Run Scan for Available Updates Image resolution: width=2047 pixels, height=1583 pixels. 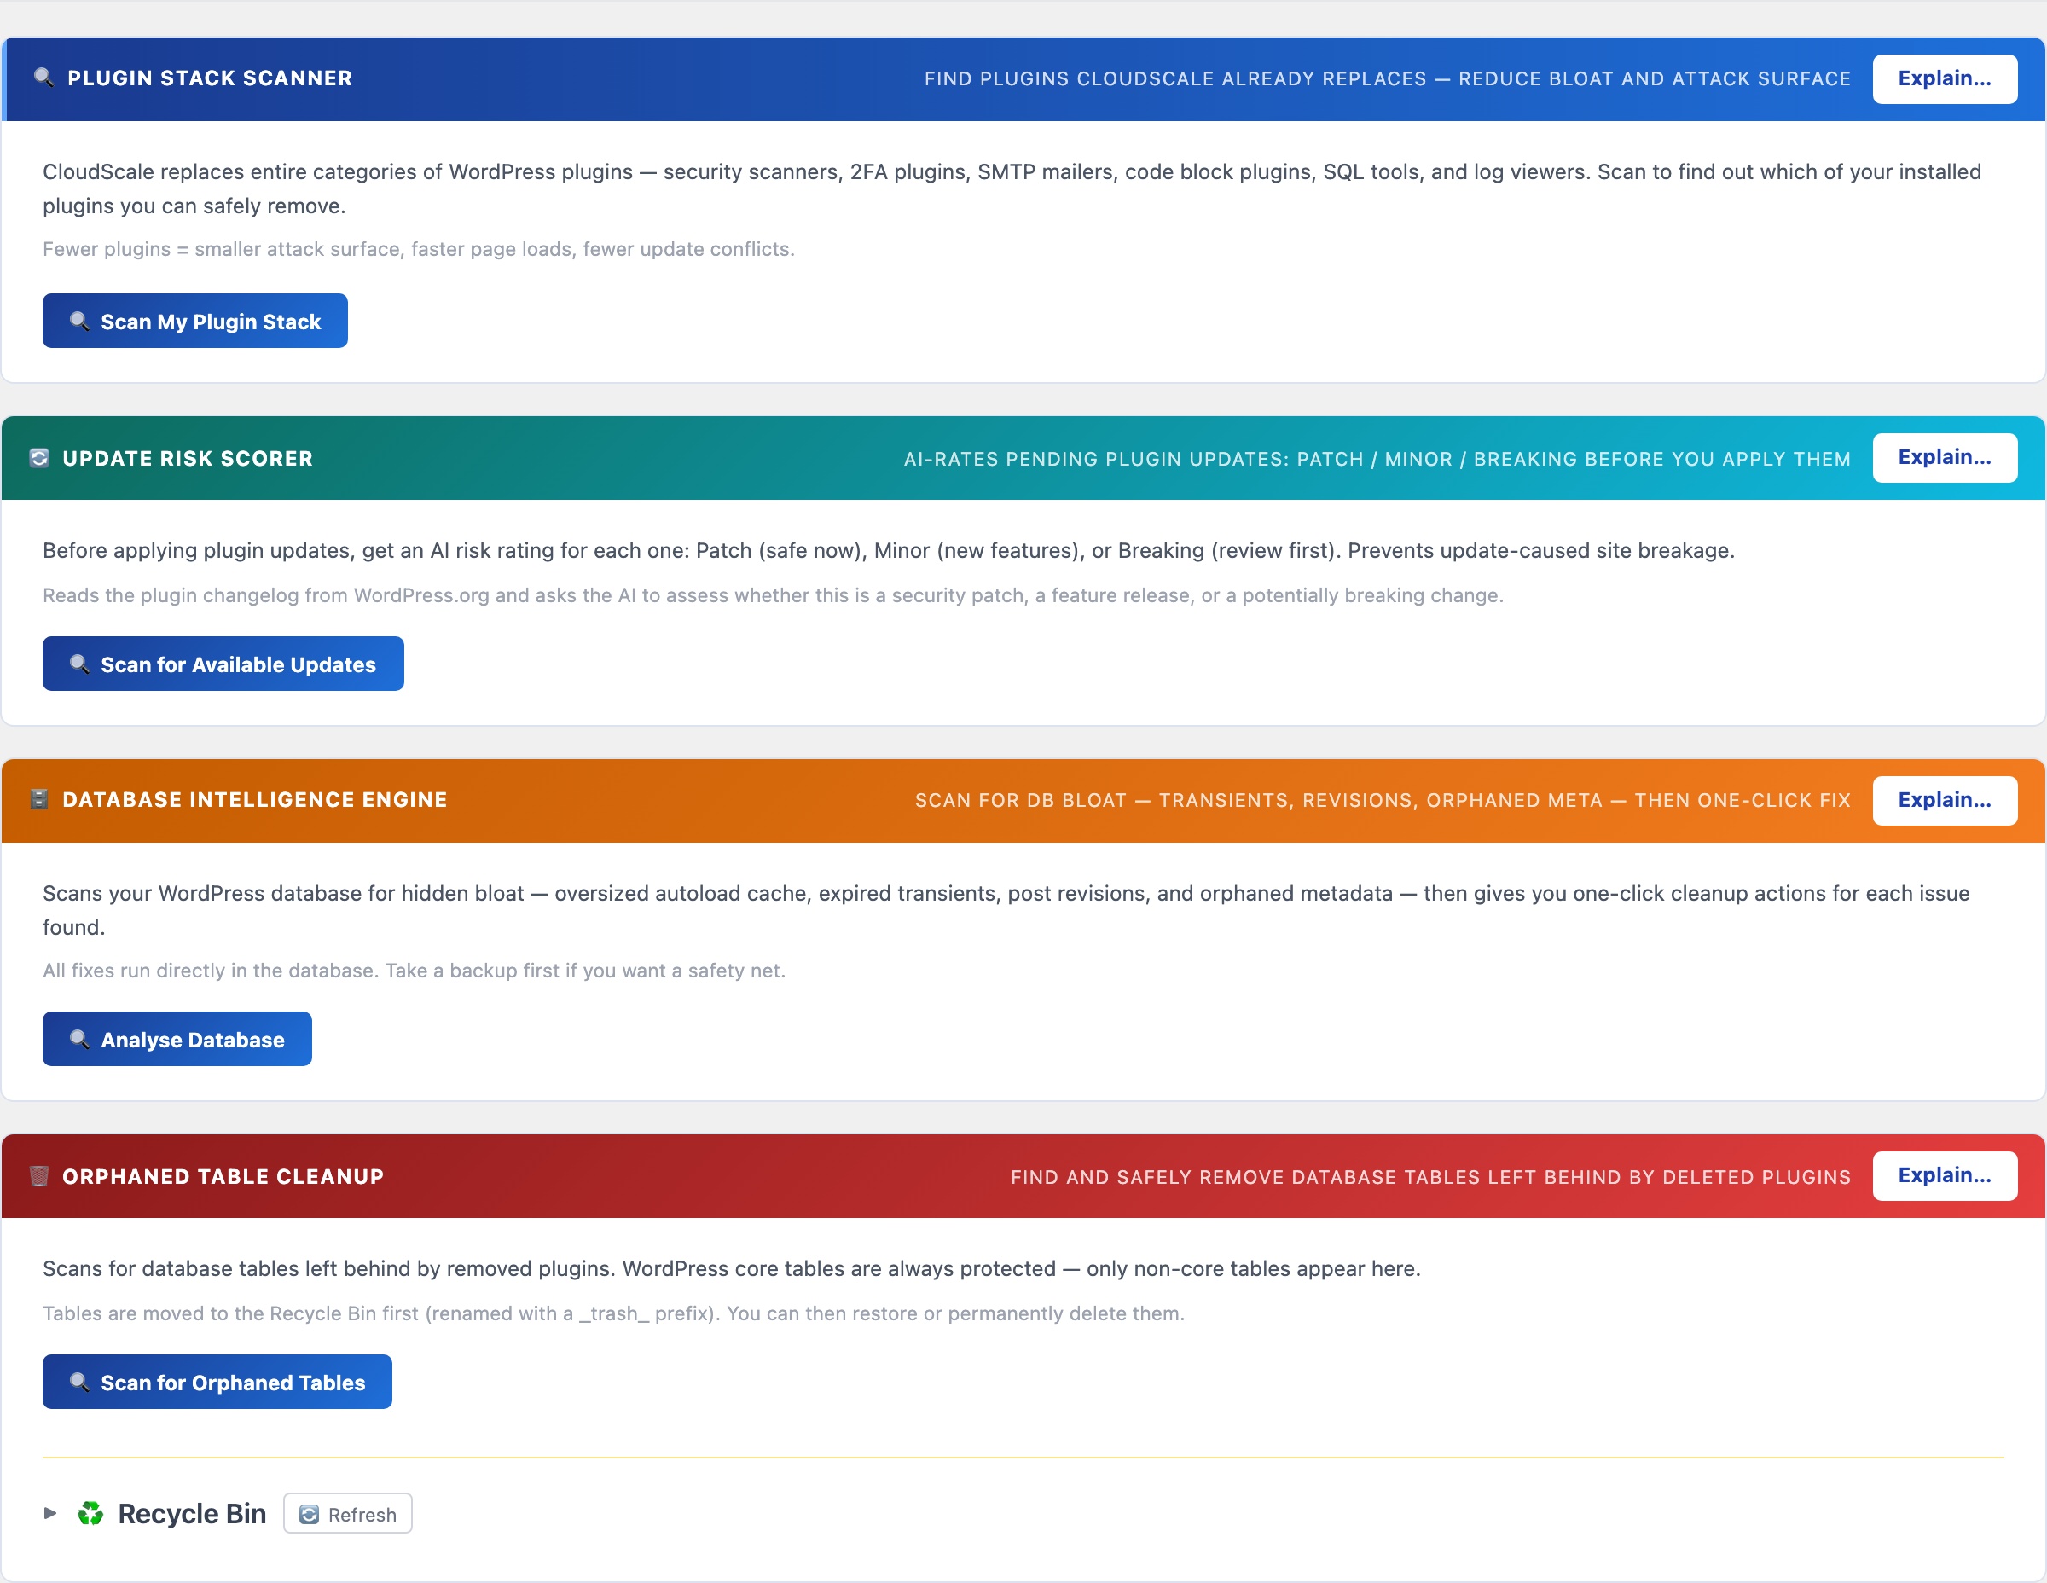click(223, 664)
